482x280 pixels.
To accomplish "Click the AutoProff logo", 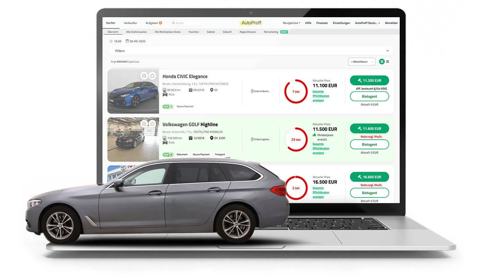I will point(251,23).
